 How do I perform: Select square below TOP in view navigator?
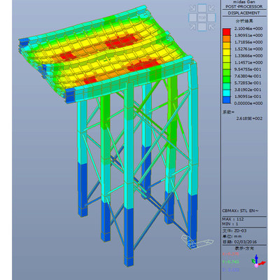tap(202, 27)
